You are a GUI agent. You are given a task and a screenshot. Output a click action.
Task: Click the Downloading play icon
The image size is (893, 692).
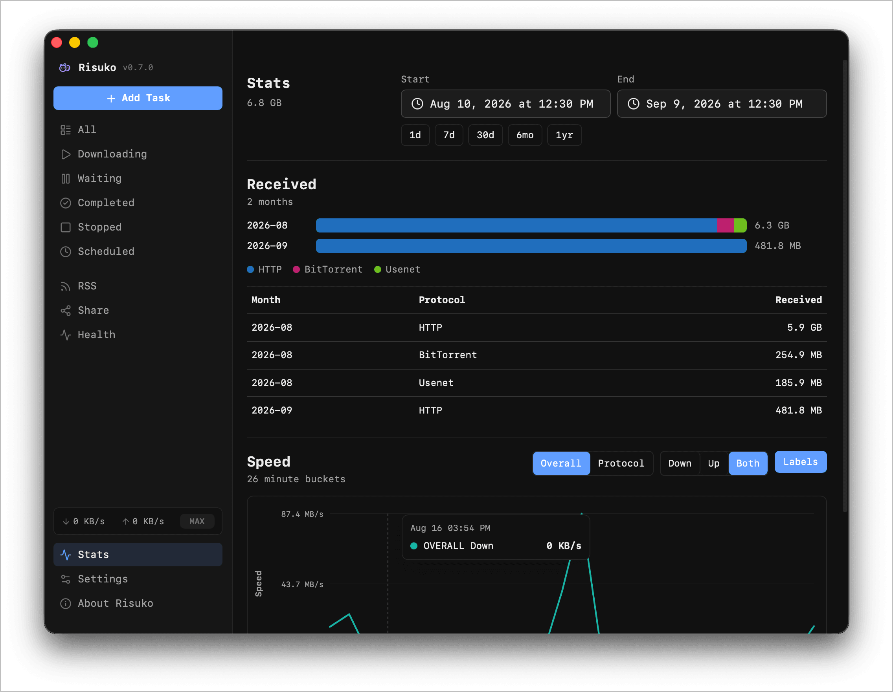coord(65,154)
